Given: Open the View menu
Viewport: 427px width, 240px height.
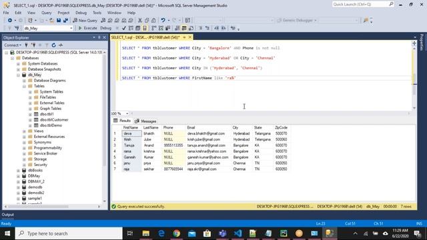Looking at the screenshot, I should [x=31, y=13].
